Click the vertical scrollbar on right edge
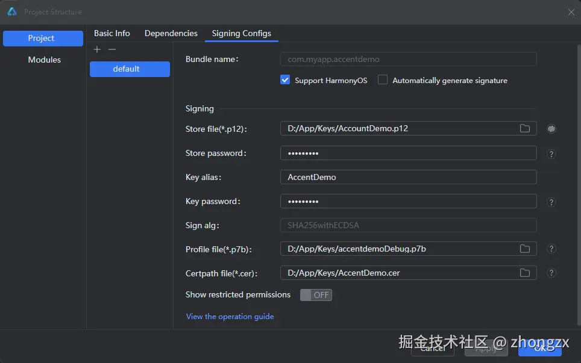581x363 pixels. [x=579, y=185]
